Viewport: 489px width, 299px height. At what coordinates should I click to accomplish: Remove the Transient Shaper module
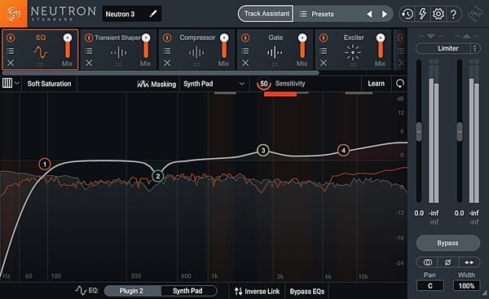(x=89, y=64)
